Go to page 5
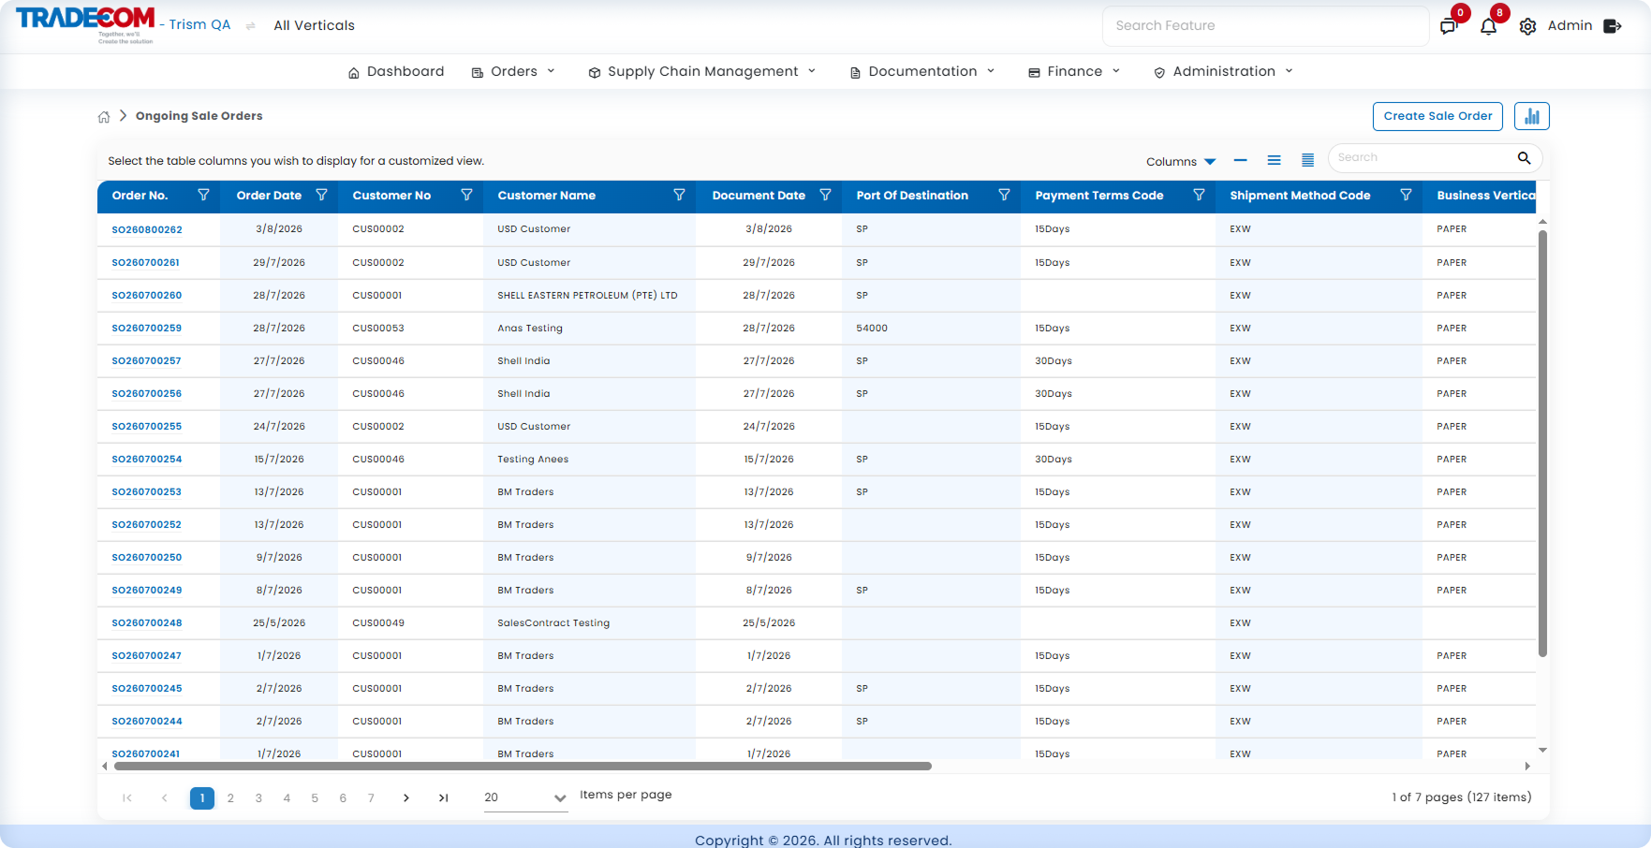The height and width of the screenshot is (848, 1651). (x=315, y=797)
